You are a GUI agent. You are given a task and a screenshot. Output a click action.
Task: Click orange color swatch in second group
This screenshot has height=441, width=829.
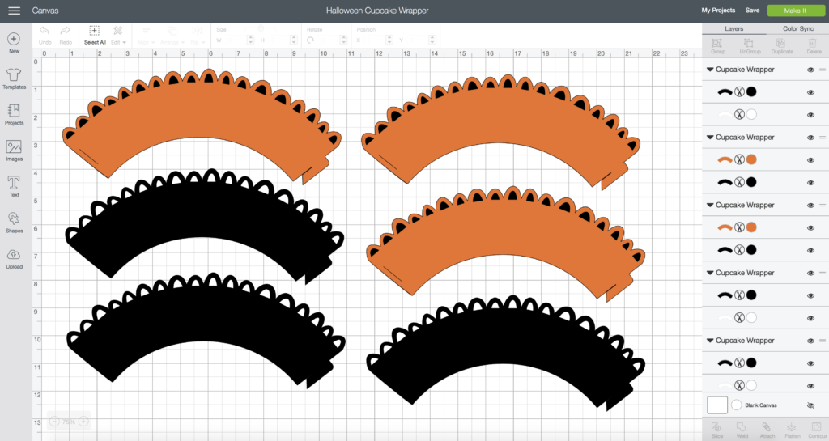(x=751, y=159)
